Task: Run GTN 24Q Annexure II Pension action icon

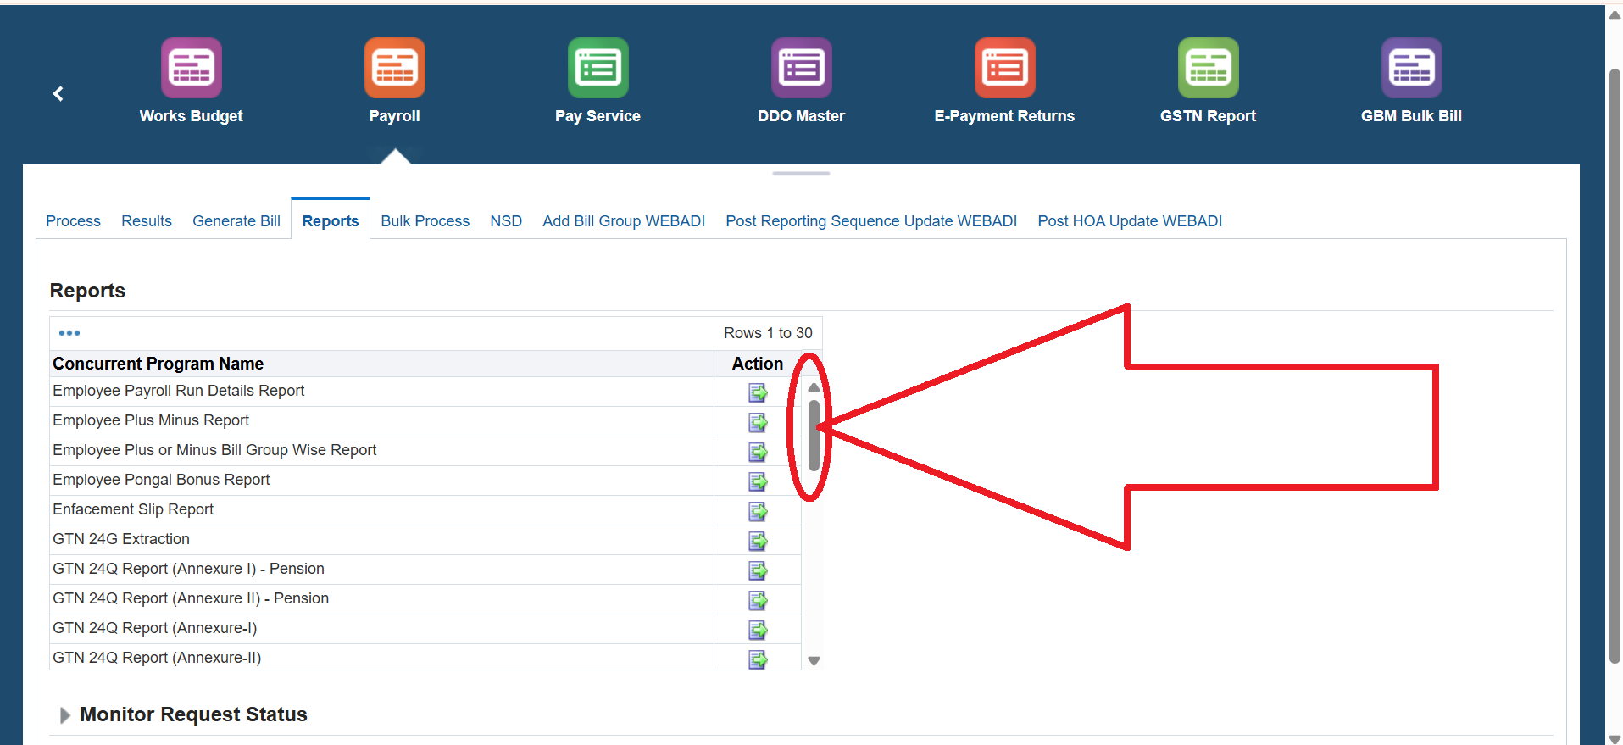Action: 758,600
